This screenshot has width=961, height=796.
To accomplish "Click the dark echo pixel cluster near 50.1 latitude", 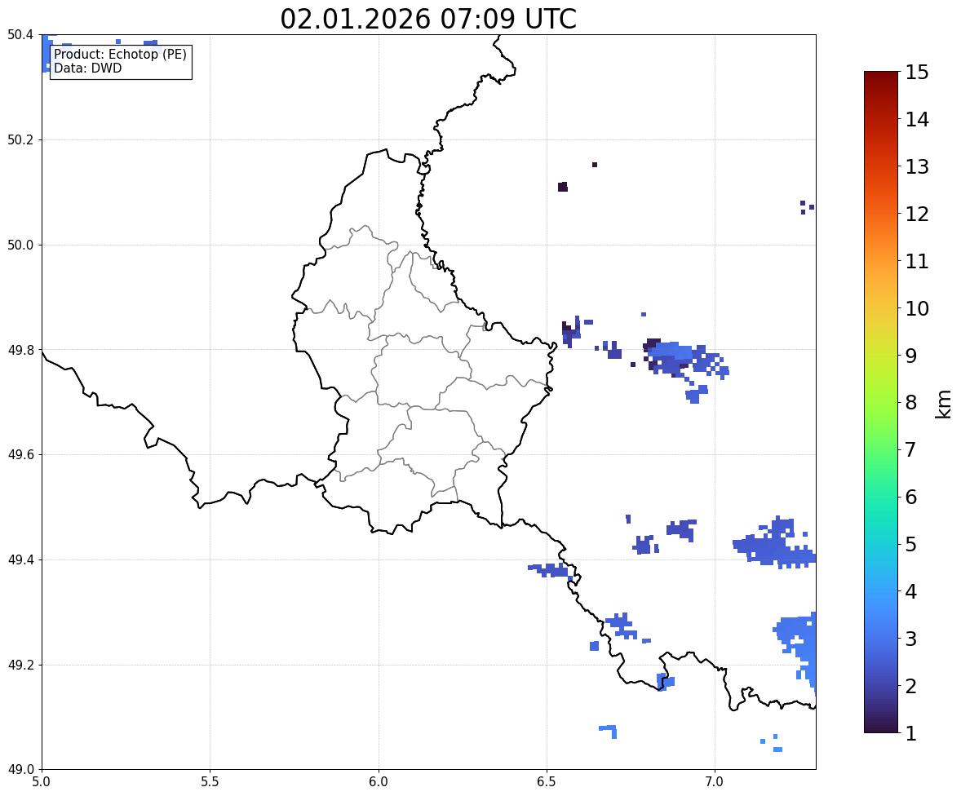I will click(x=563, y=187).
